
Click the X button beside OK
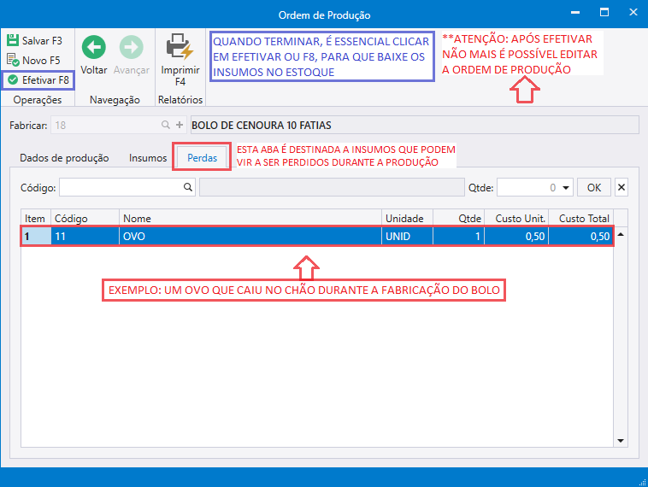(x=621, y=187)
